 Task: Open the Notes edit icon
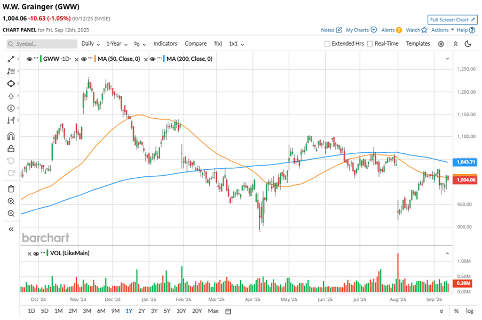click(339, 30)
